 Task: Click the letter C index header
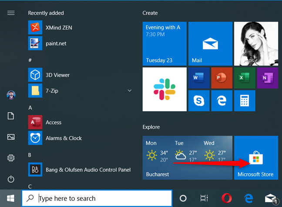click(x=30, y=187)
